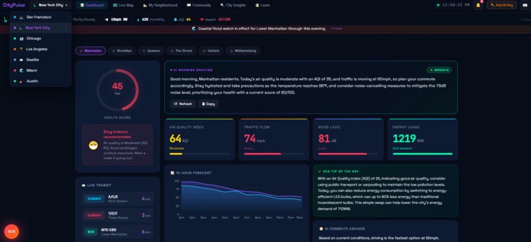
Task: Click the Harlem favorite star
Action: [204, 51]
